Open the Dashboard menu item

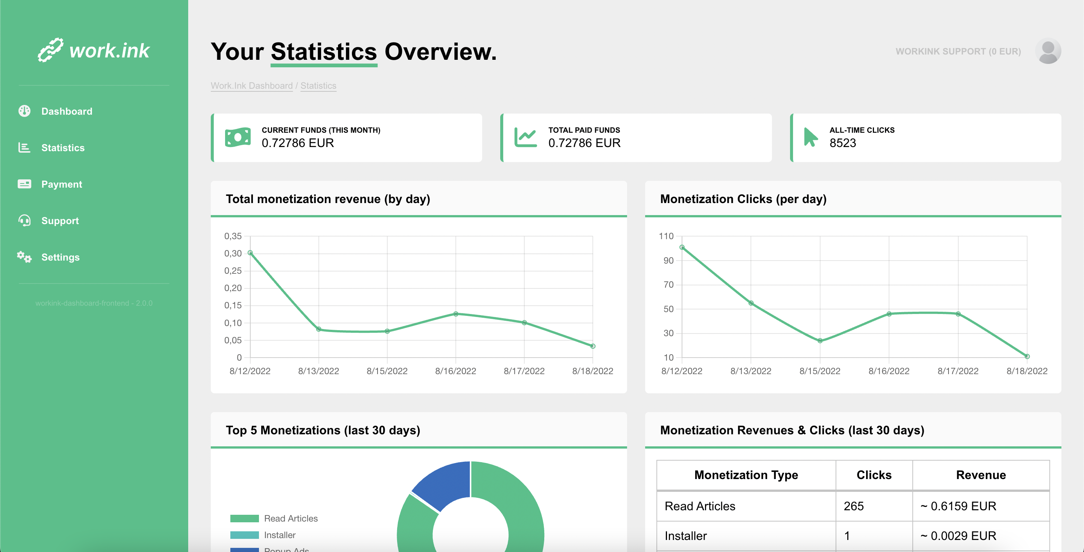[67, 111]
